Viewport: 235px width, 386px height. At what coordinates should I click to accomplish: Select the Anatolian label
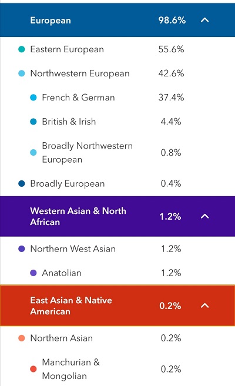point(62,273)
